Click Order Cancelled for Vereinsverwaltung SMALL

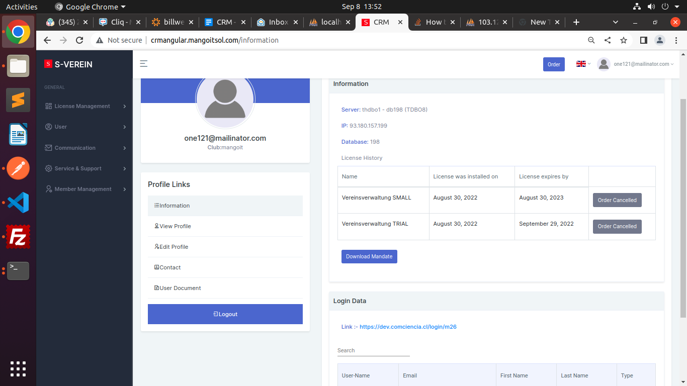pyautogui.click(x=617, y=200)
